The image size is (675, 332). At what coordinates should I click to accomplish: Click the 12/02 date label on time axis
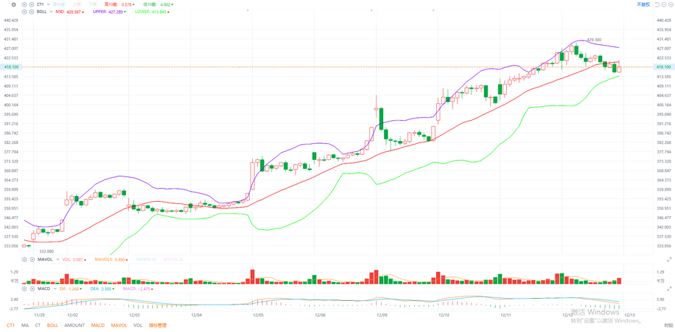point(72,315)
